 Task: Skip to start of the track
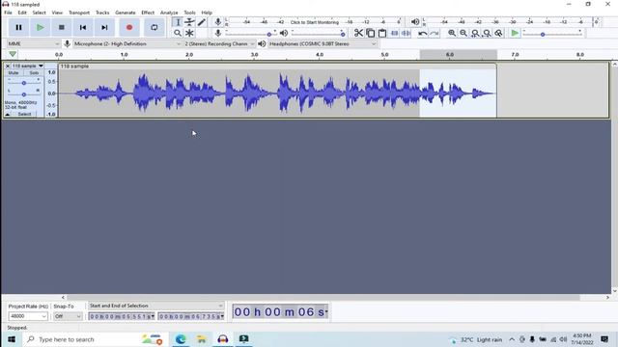point(83,28)
